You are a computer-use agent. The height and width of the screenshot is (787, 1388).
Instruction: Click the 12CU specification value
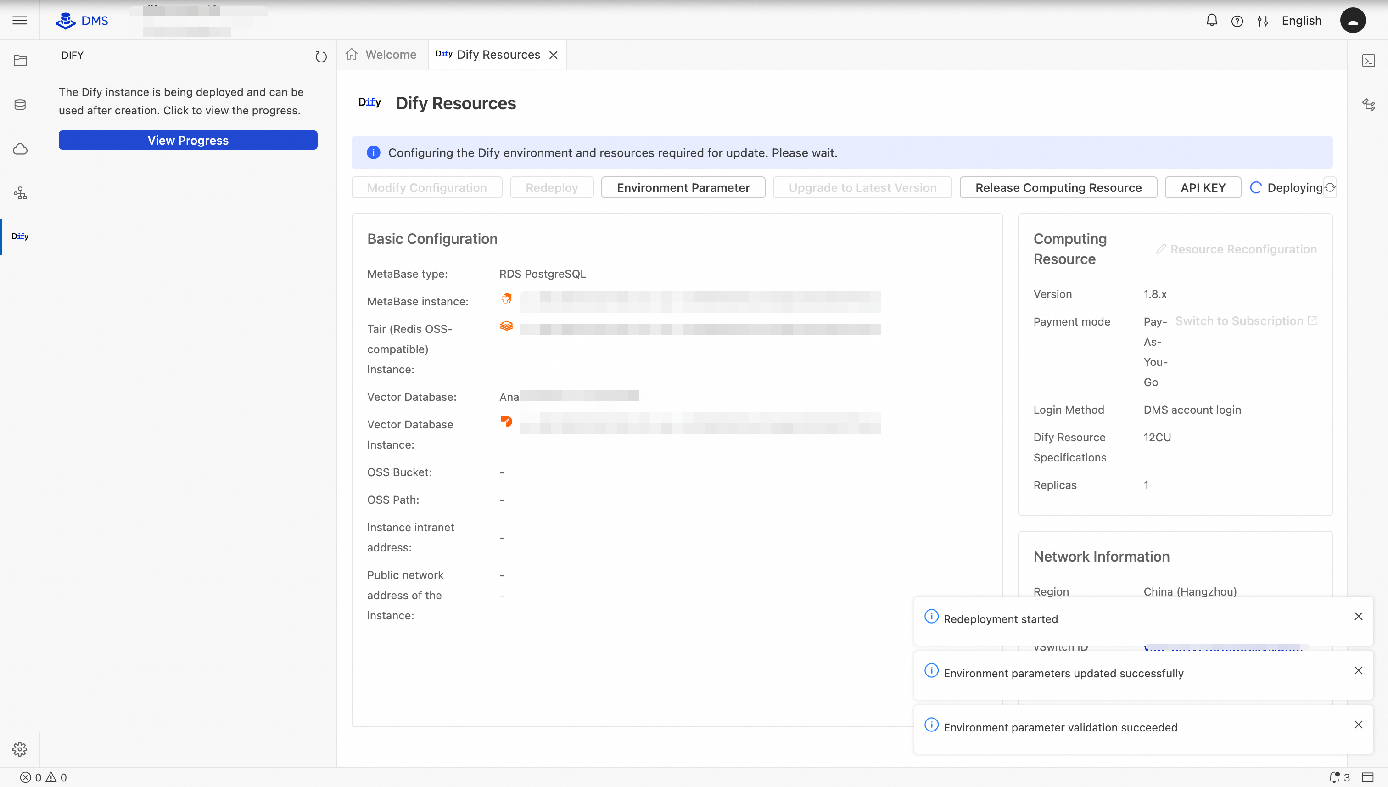click(1157, 437)
